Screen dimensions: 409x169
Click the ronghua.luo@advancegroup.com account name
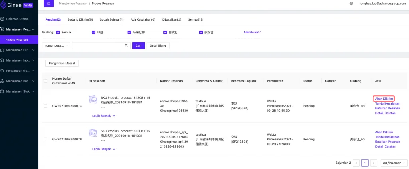(383, 4)
